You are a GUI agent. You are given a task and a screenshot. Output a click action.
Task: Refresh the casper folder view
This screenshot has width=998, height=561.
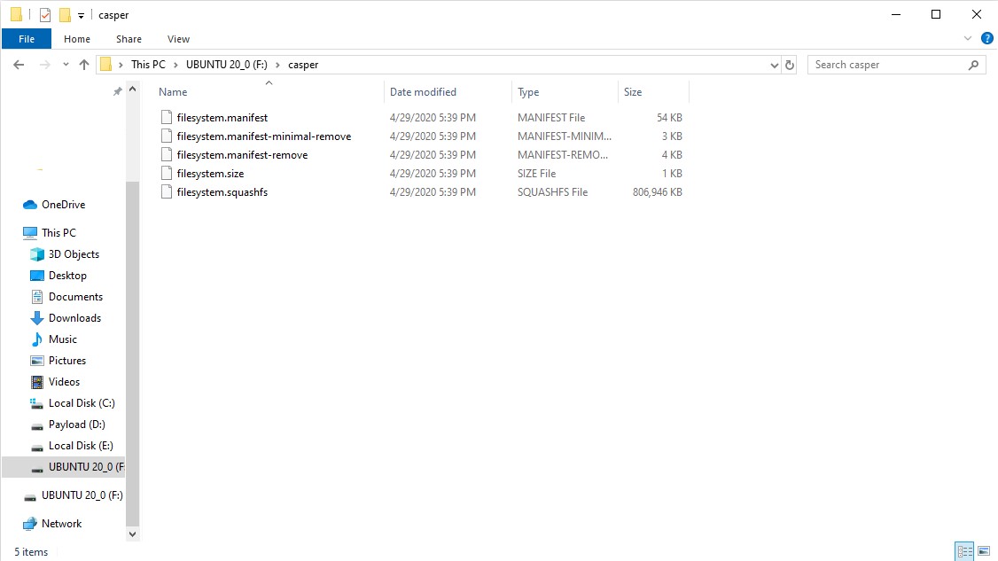pos(790,65)
